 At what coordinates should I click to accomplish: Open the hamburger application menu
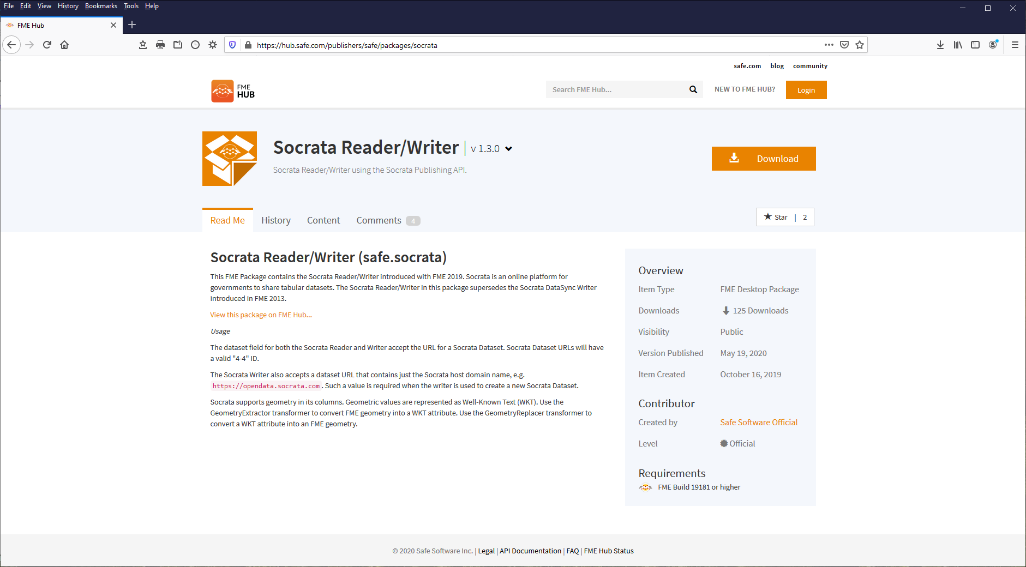coord(1015,45)
